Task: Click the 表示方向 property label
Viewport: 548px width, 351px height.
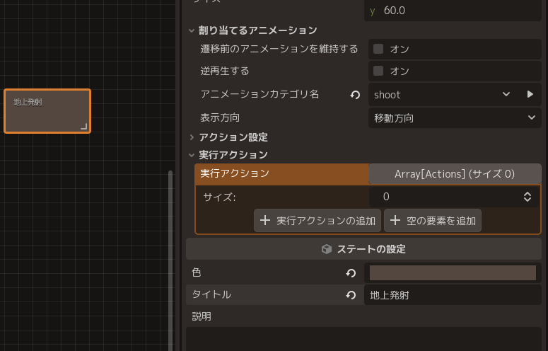Action: (220, 117)
